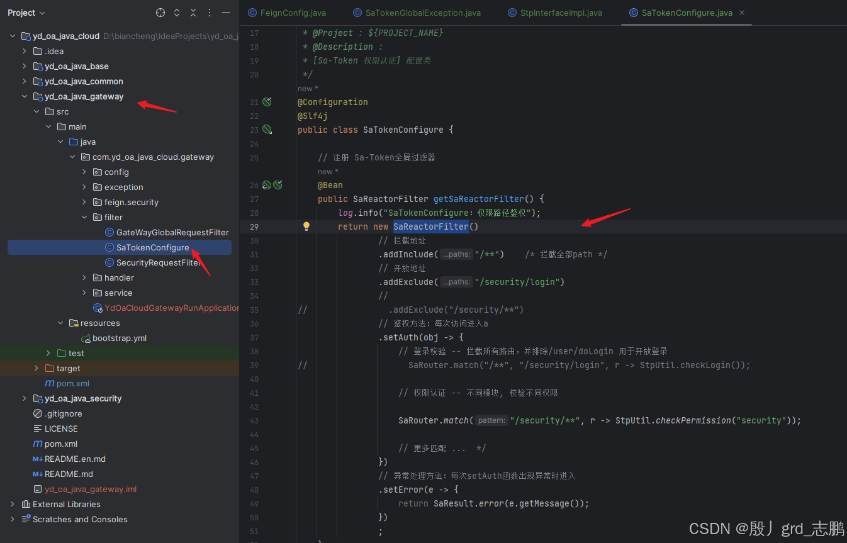Viewport: 847px width, 543px height.
Task: Collapse the src folder
Action: (x=36, y=111)
